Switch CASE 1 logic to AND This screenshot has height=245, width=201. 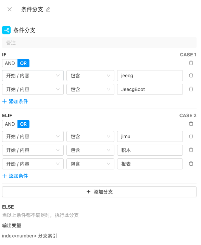(x=10, y=63)
